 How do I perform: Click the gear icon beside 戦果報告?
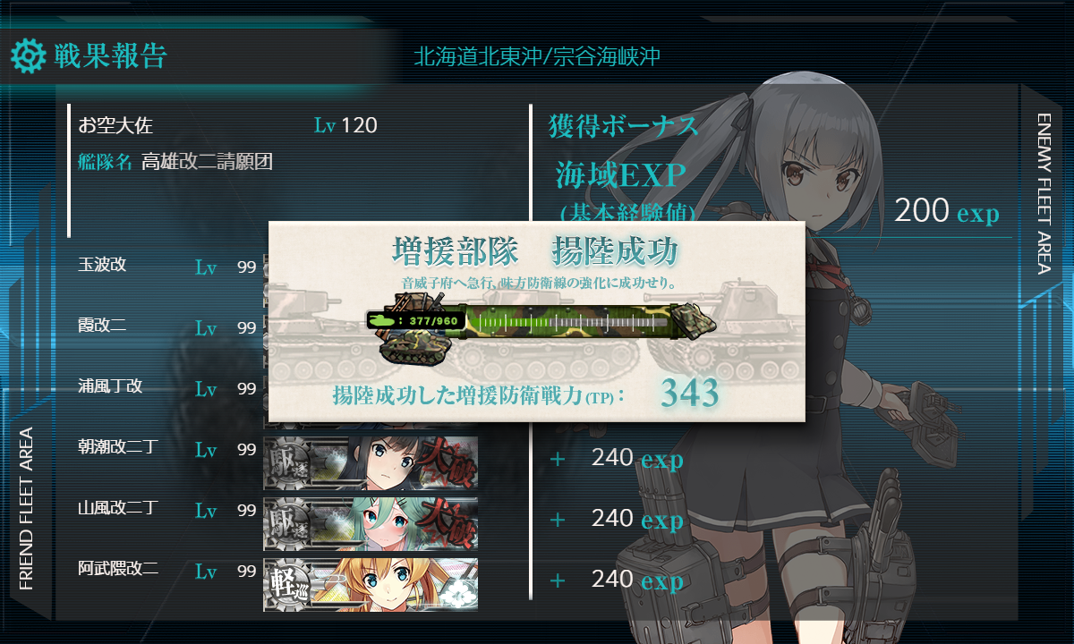(28, 56)
